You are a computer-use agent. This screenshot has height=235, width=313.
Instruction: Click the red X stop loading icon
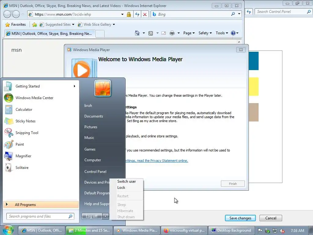coord(145,14)
